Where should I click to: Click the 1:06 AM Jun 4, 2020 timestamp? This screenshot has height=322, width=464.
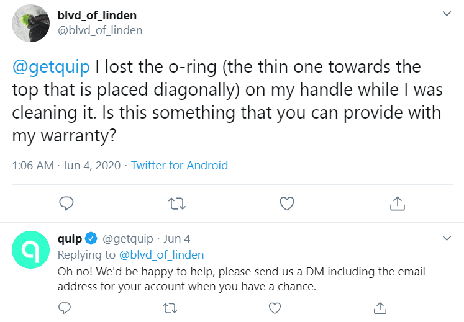tap(66, 166)
